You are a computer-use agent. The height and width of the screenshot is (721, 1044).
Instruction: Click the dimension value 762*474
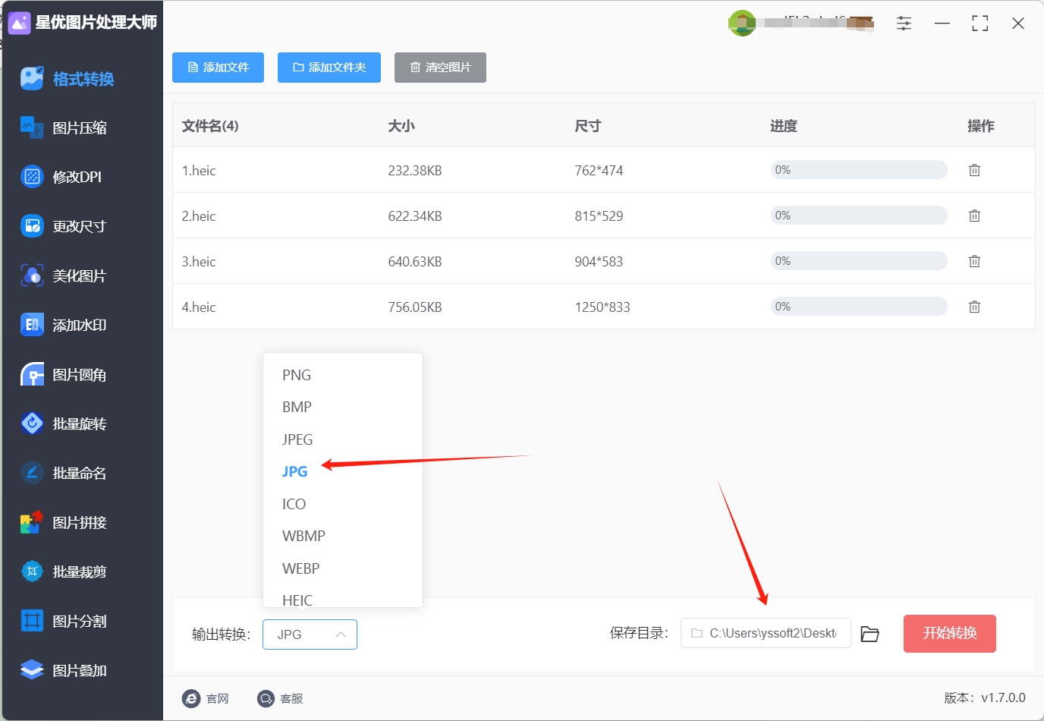[x=599, y=171]
